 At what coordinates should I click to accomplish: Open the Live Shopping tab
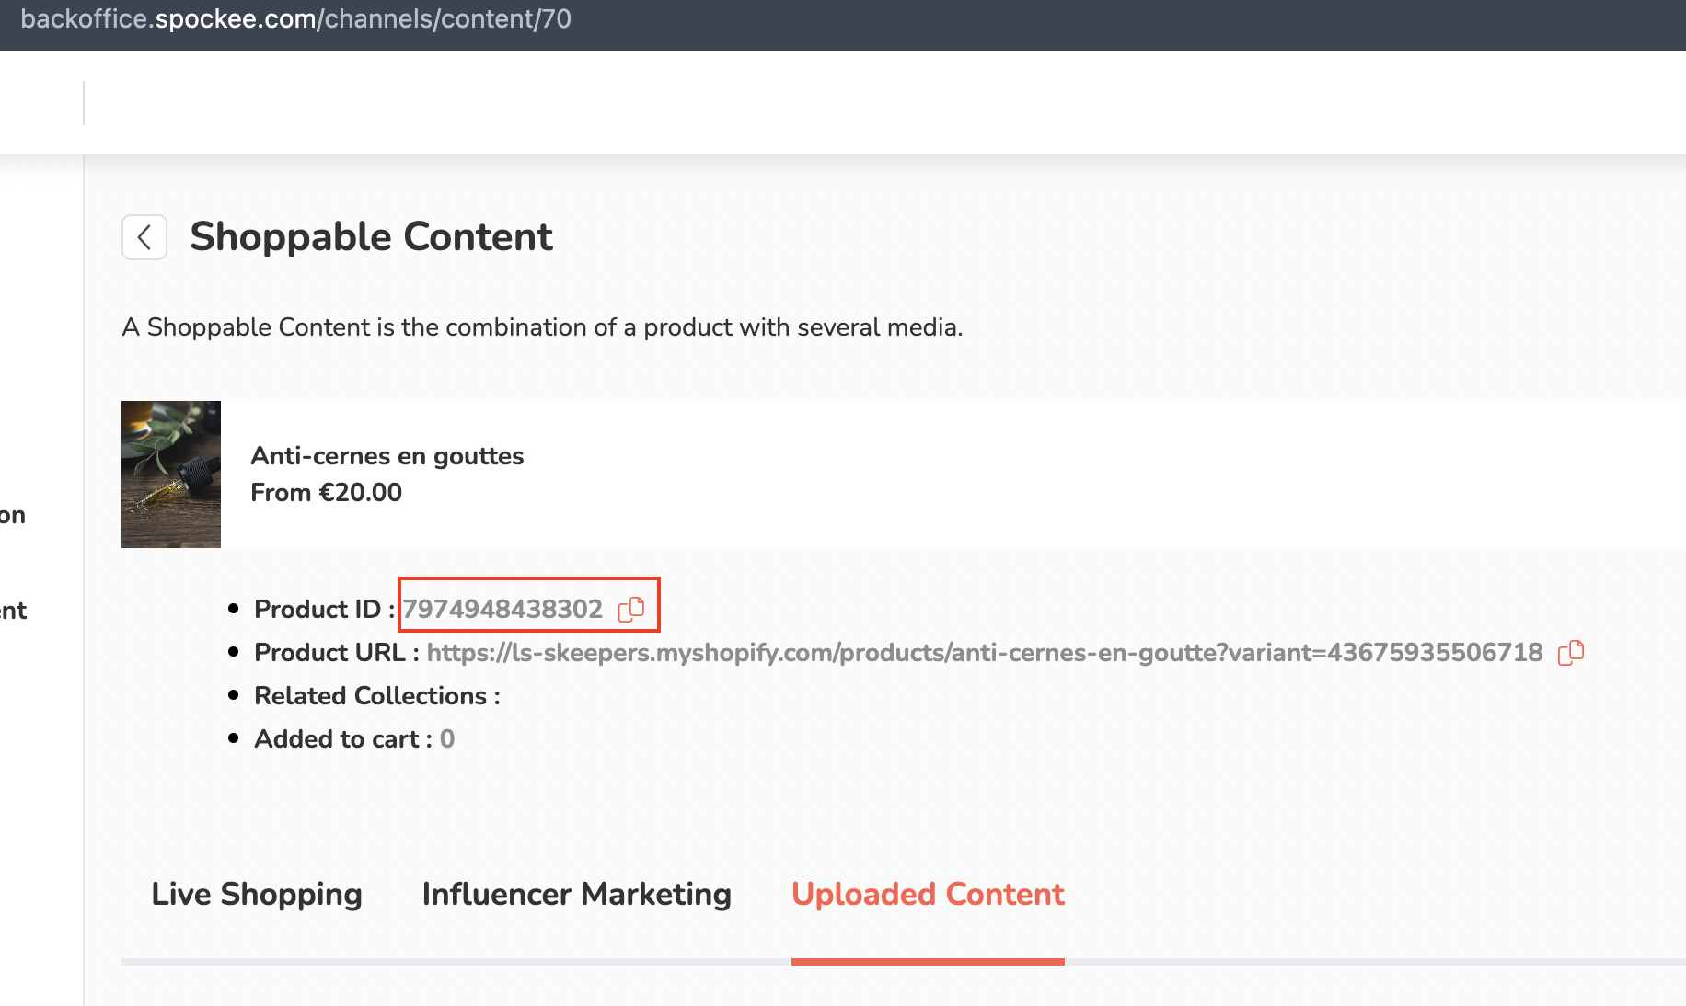pos(256,894)
